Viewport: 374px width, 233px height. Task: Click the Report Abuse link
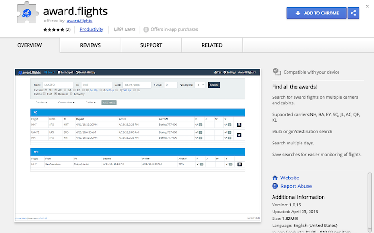pos(296,186)
